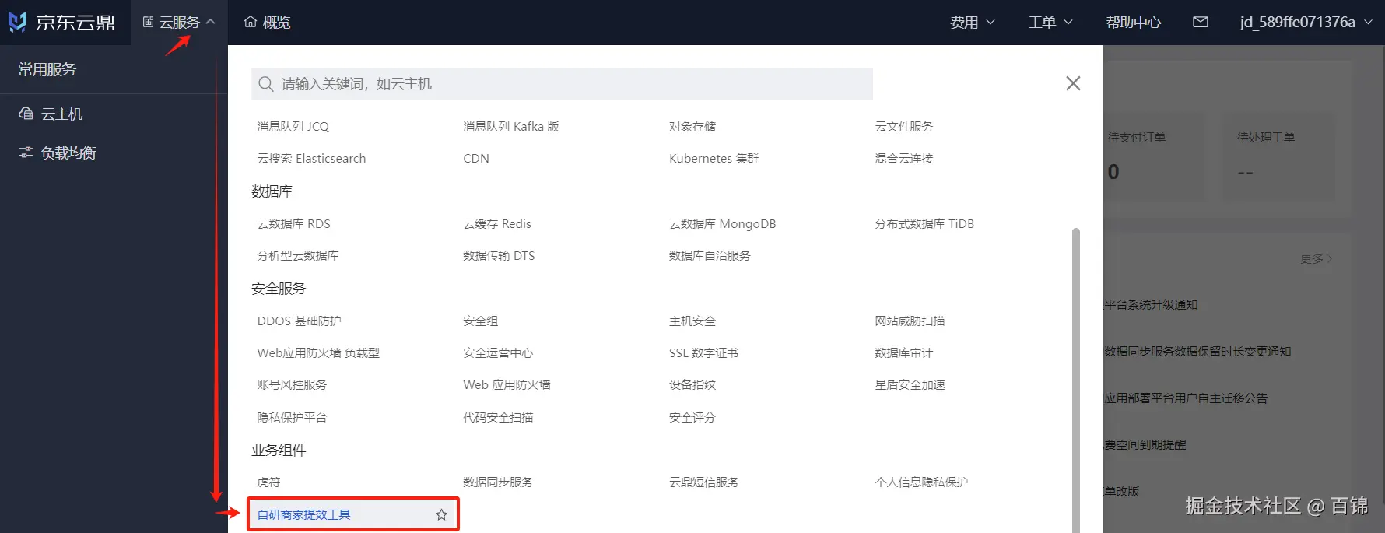Open 数据传输 DTS
This screenshot has height=533, width=1385.
499,256
